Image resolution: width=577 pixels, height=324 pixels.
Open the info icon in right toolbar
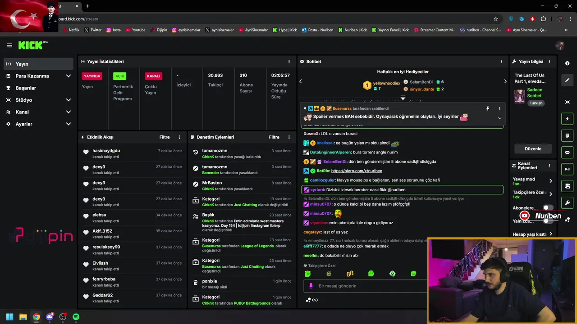pyautogui.click(x=567, y=63)
